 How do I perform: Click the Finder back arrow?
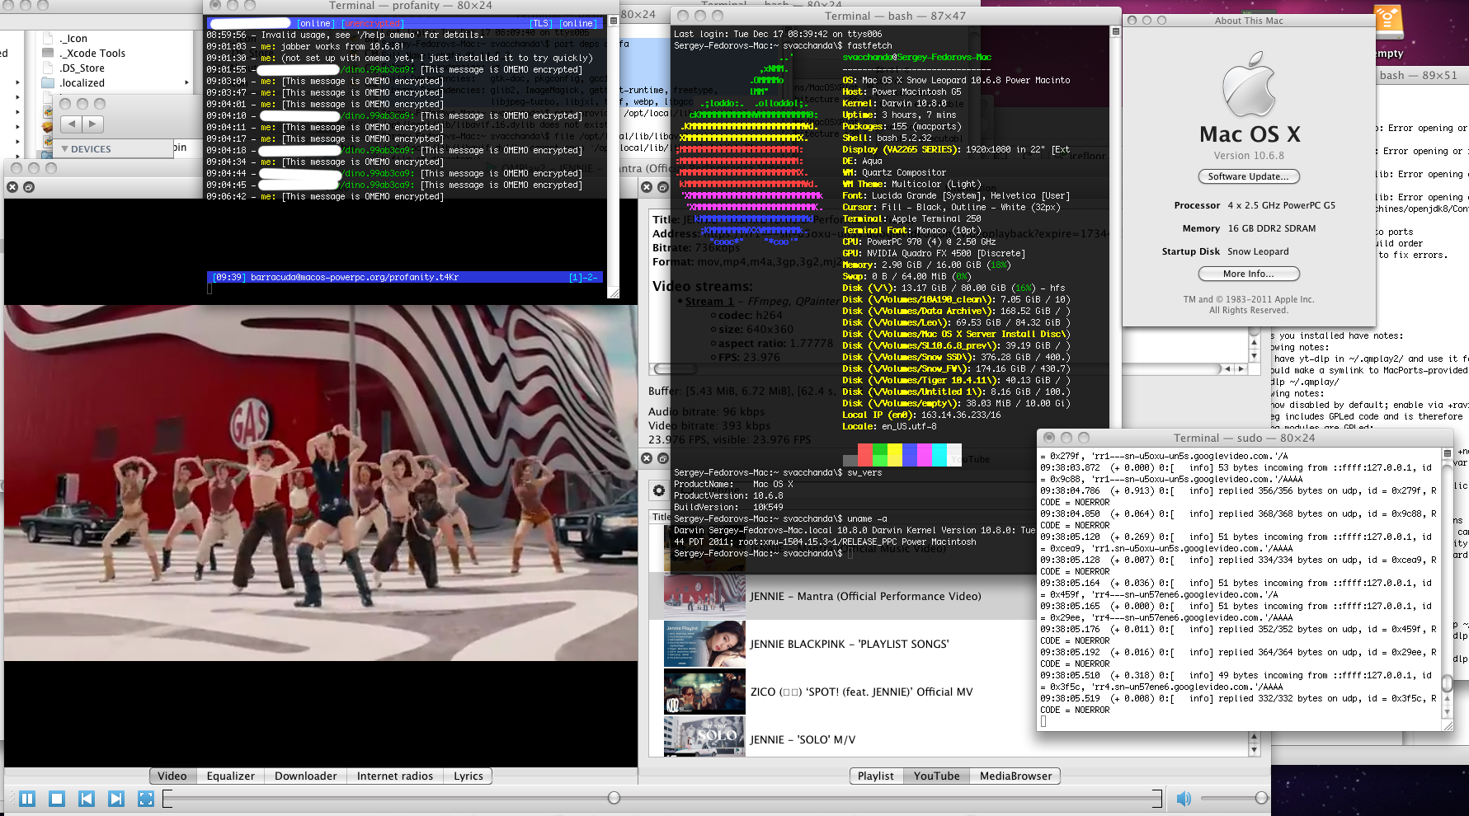coord(71,124)
